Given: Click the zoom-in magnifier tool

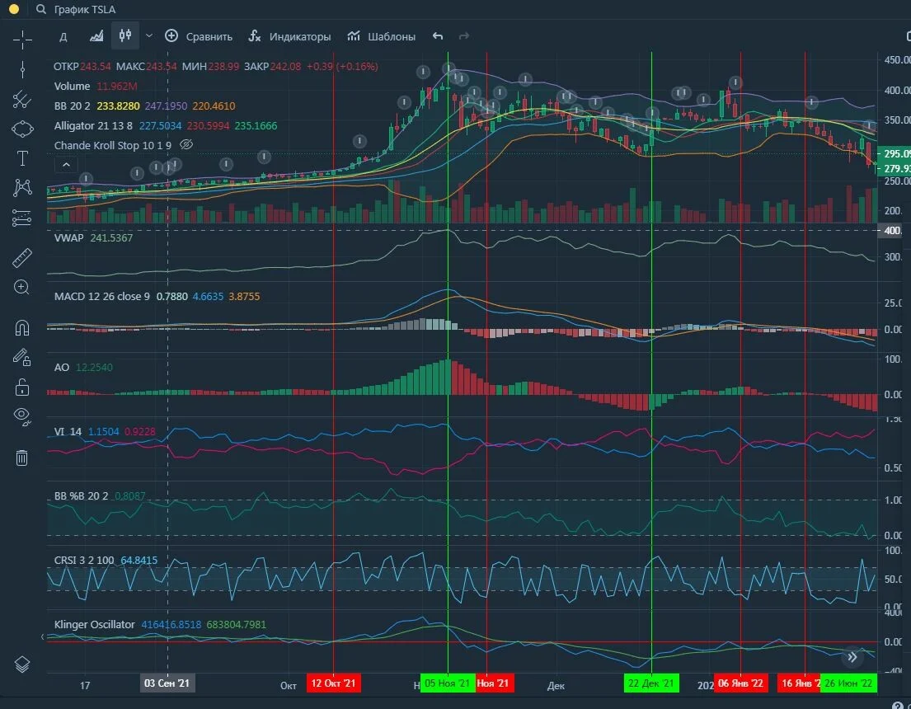Looking at the screenshot, I should point(22,287).
